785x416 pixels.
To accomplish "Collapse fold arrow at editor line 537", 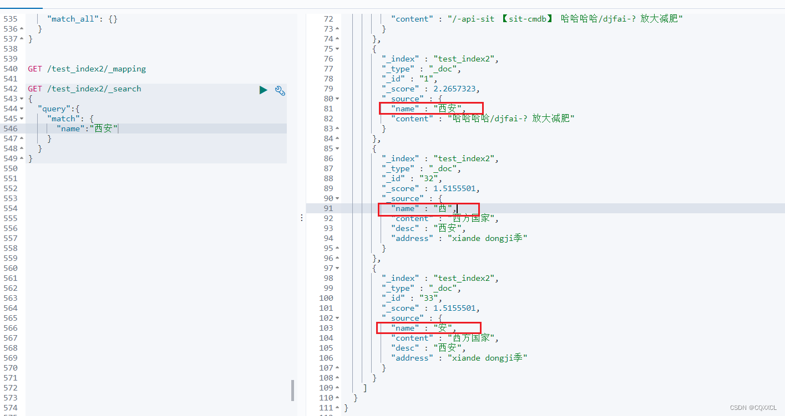I will coord(22,39).
